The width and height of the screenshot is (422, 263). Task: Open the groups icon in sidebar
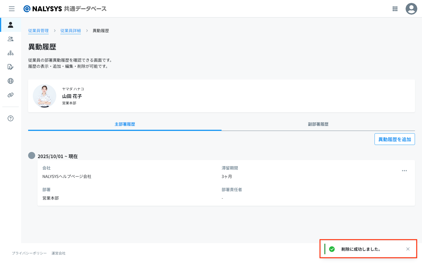pos(11,39)
